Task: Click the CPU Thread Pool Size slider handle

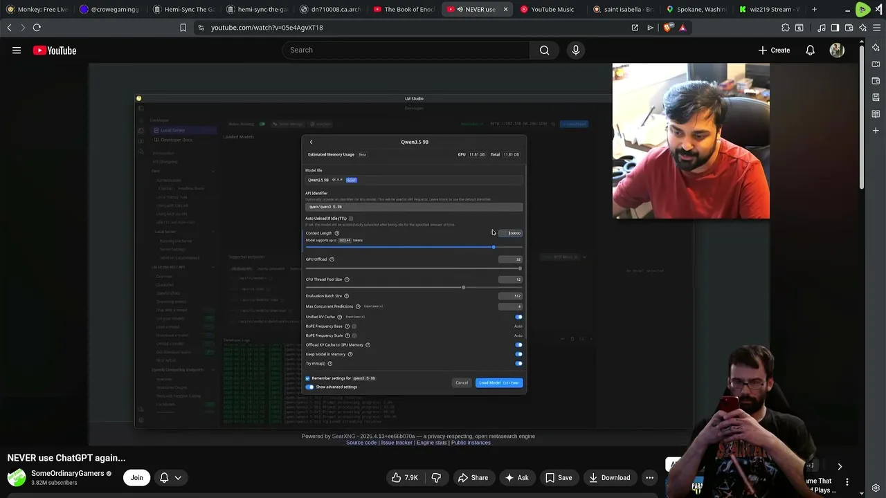Action: (463, 287)
